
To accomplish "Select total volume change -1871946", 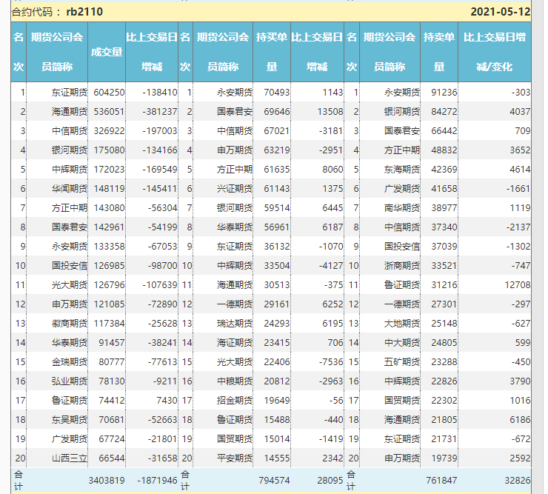I will point(157,481).
